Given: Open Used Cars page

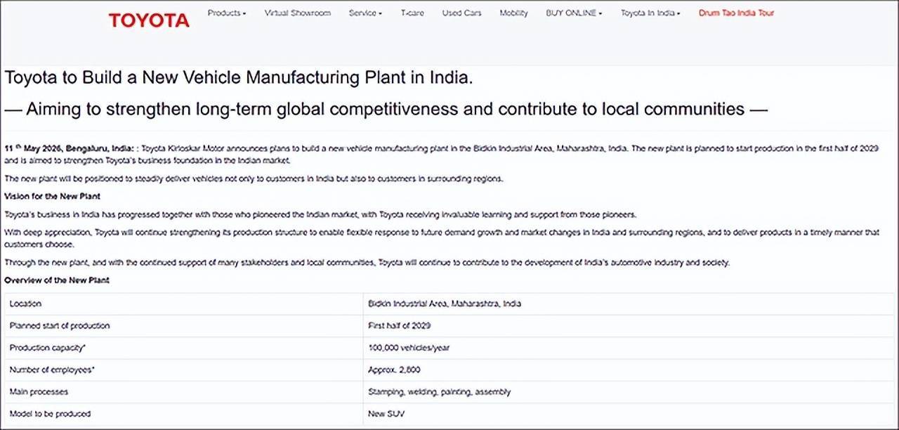Looking at the screenshot, I should pos(462,13).
